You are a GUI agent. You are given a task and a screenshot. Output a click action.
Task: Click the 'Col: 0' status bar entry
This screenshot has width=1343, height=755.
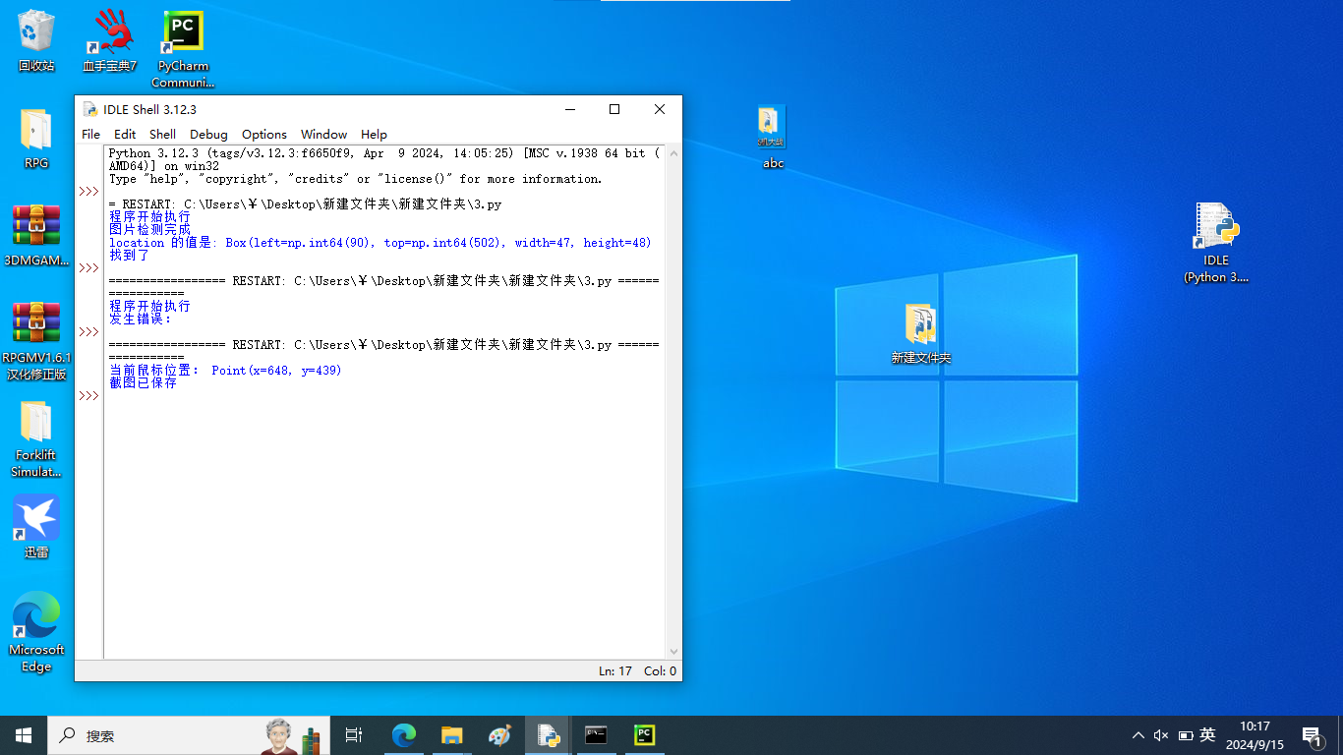pyautogui.click(x=660, y=670)
